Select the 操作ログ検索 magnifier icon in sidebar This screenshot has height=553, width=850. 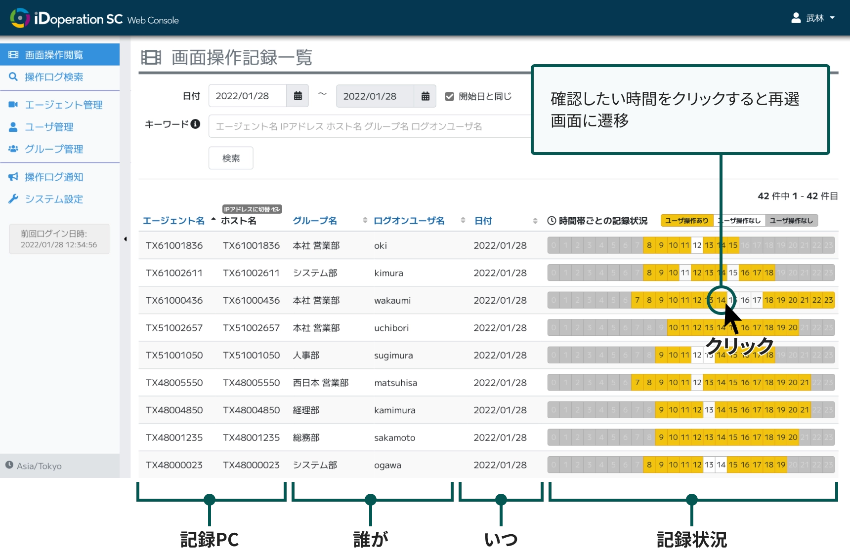pos(13,77)
